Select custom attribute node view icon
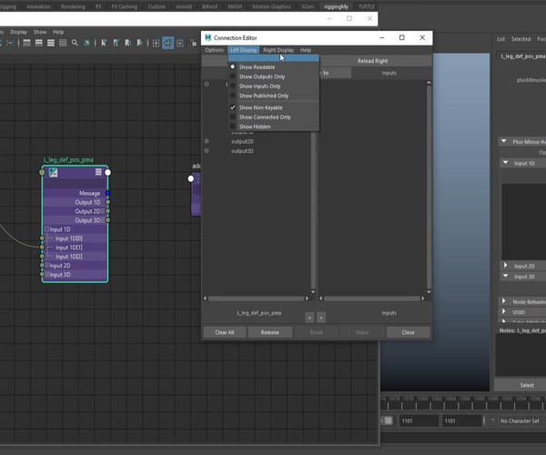This screenshot has height=455, width=546. click(x=63, y=43)
